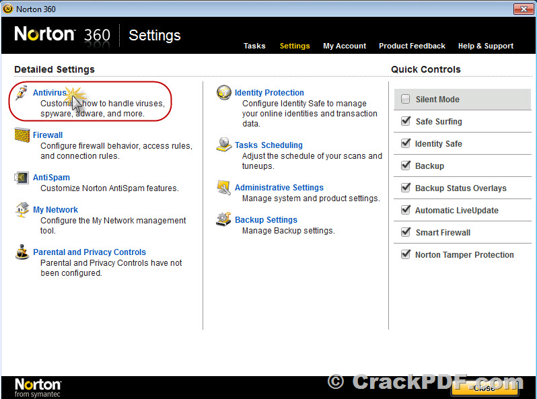537x399 pixels.
Task: Click "Manage system and product settings." text
Action: [x=311, y=198]
